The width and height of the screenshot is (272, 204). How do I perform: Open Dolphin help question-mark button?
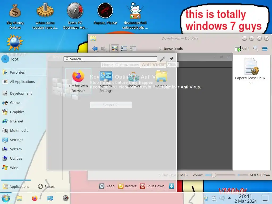coord(244,38)
